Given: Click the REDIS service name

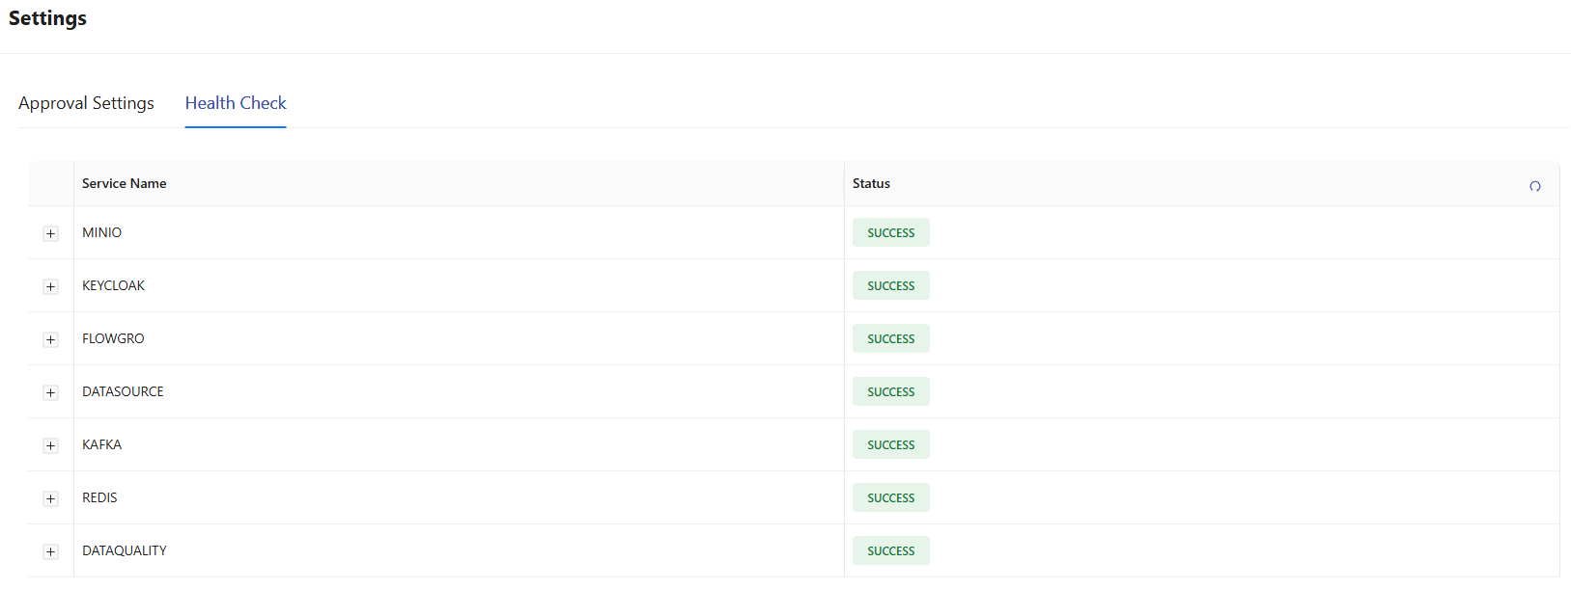Looking at the screenshot, I should pyautogui.click(x=99, y=497).
